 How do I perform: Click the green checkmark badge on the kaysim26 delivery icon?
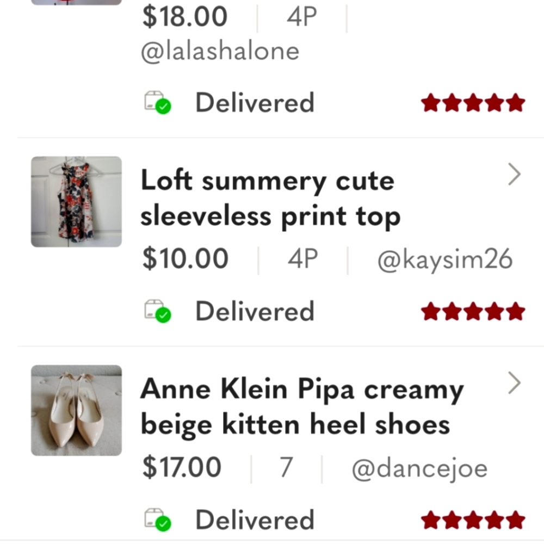click(164, 317)
